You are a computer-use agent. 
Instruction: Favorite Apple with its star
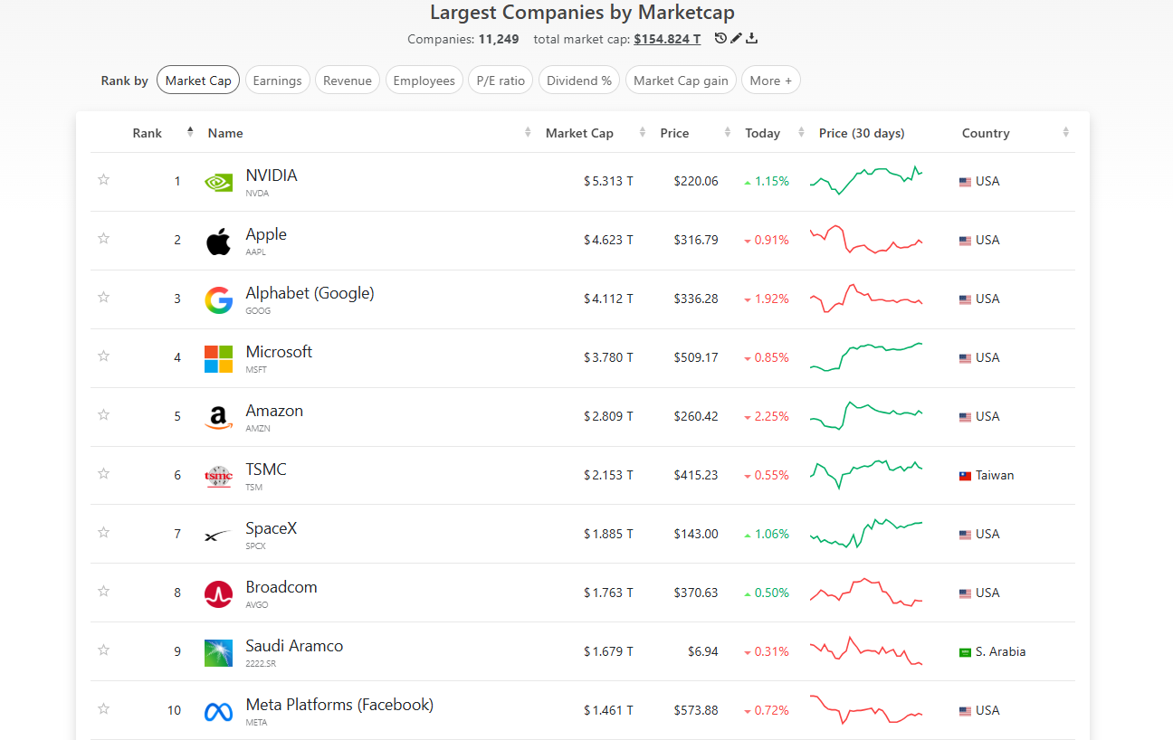103,238
